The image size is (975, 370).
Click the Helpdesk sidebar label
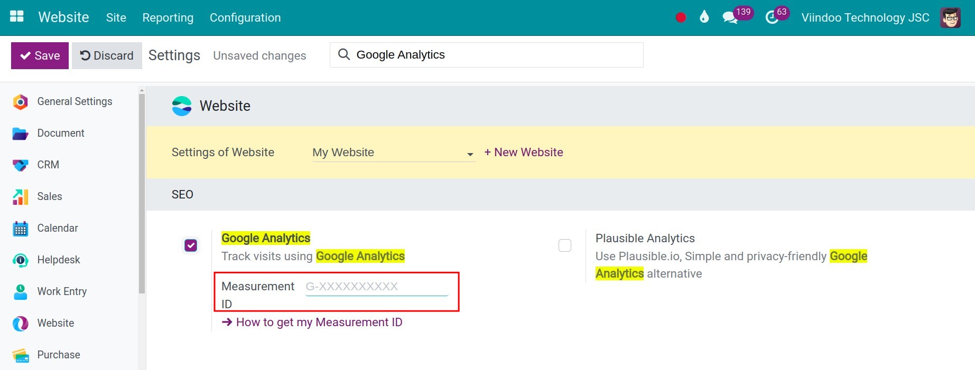pos(59,260)
